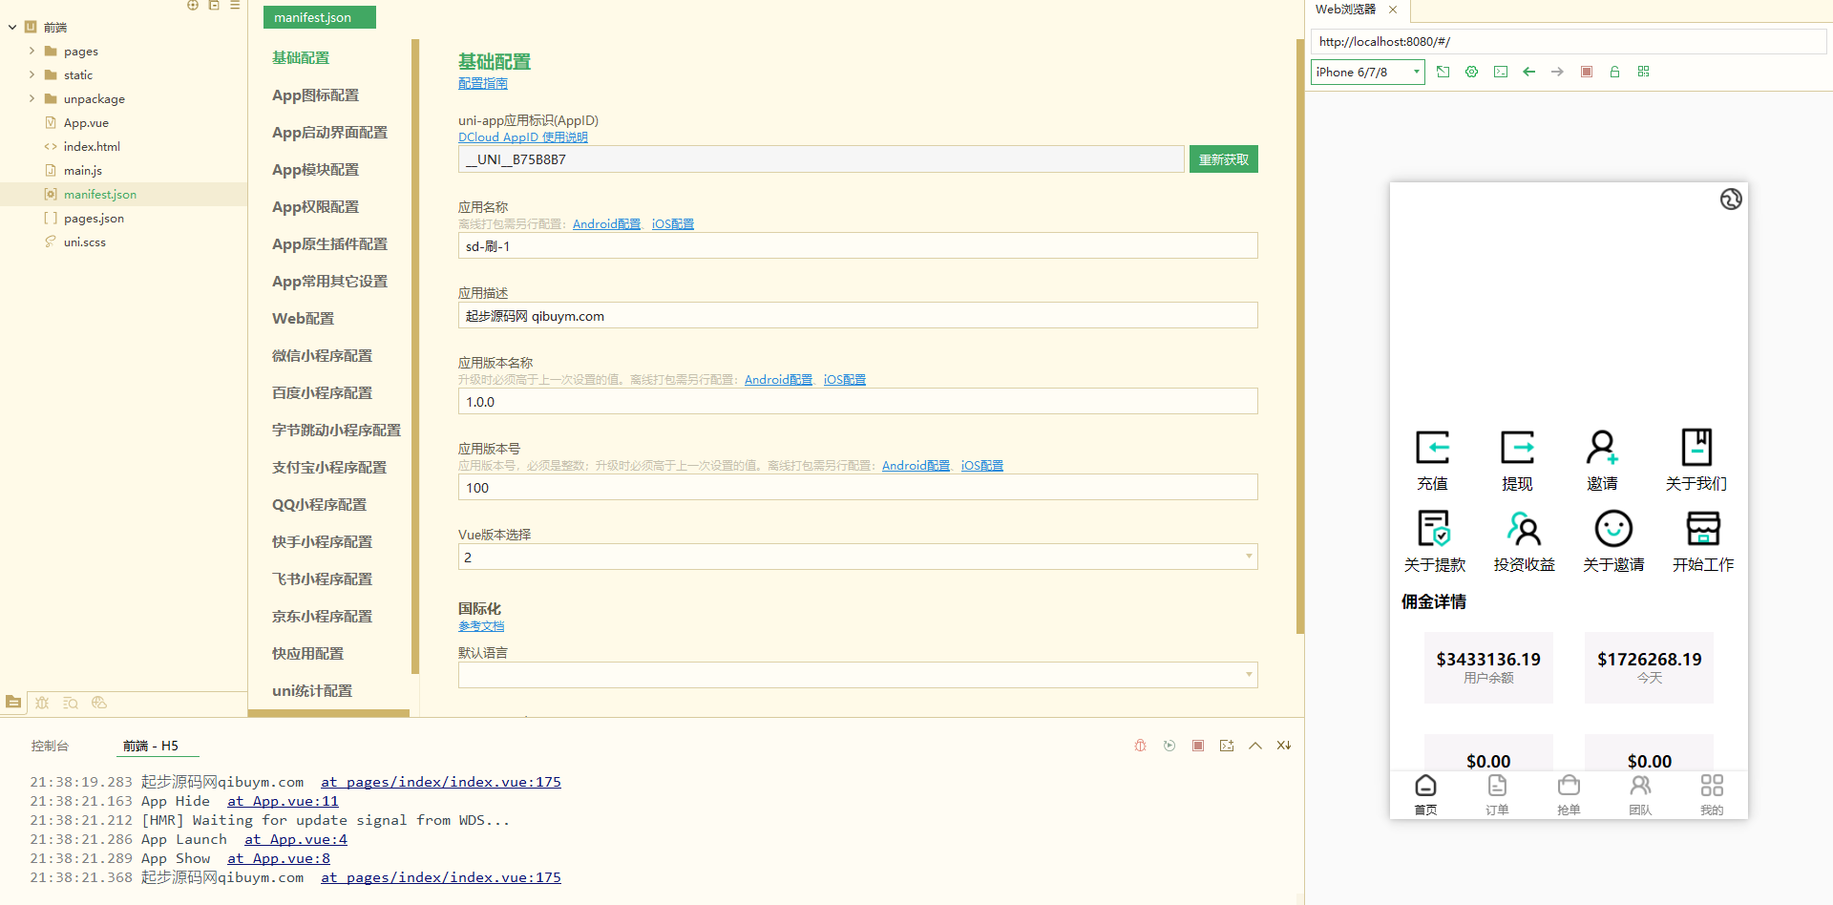Click the bug icon in the bottom-left bar
Screen dimensions: 1833x905
coord(42,703)
